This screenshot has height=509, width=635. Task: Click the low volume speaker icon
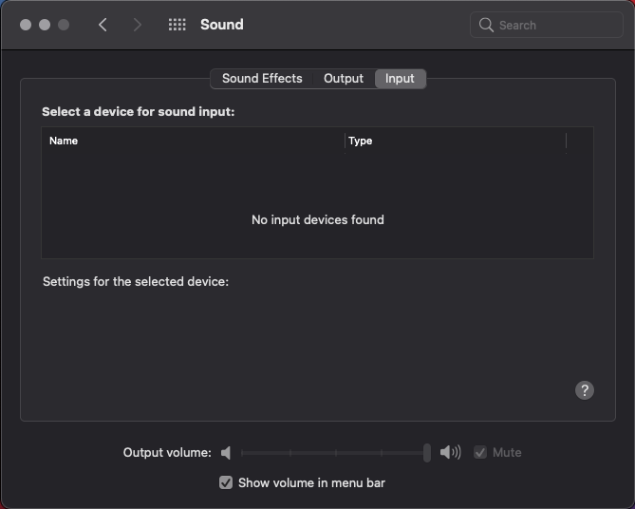[x=226, y=453]
